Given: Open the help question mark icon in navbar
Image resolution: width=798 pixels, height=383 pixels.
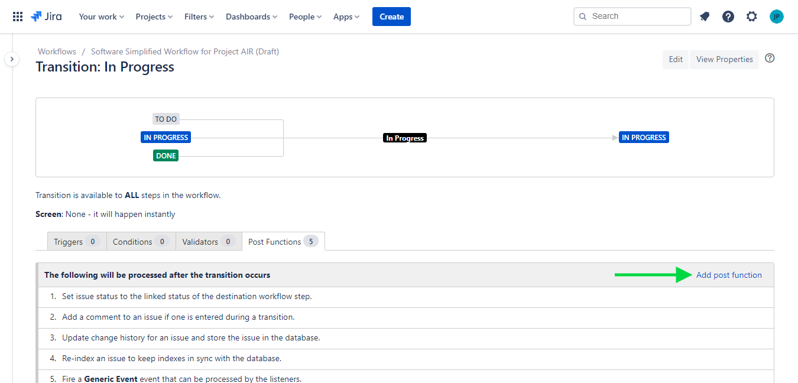Looking at the screenshot, I should tap(728, 17).
